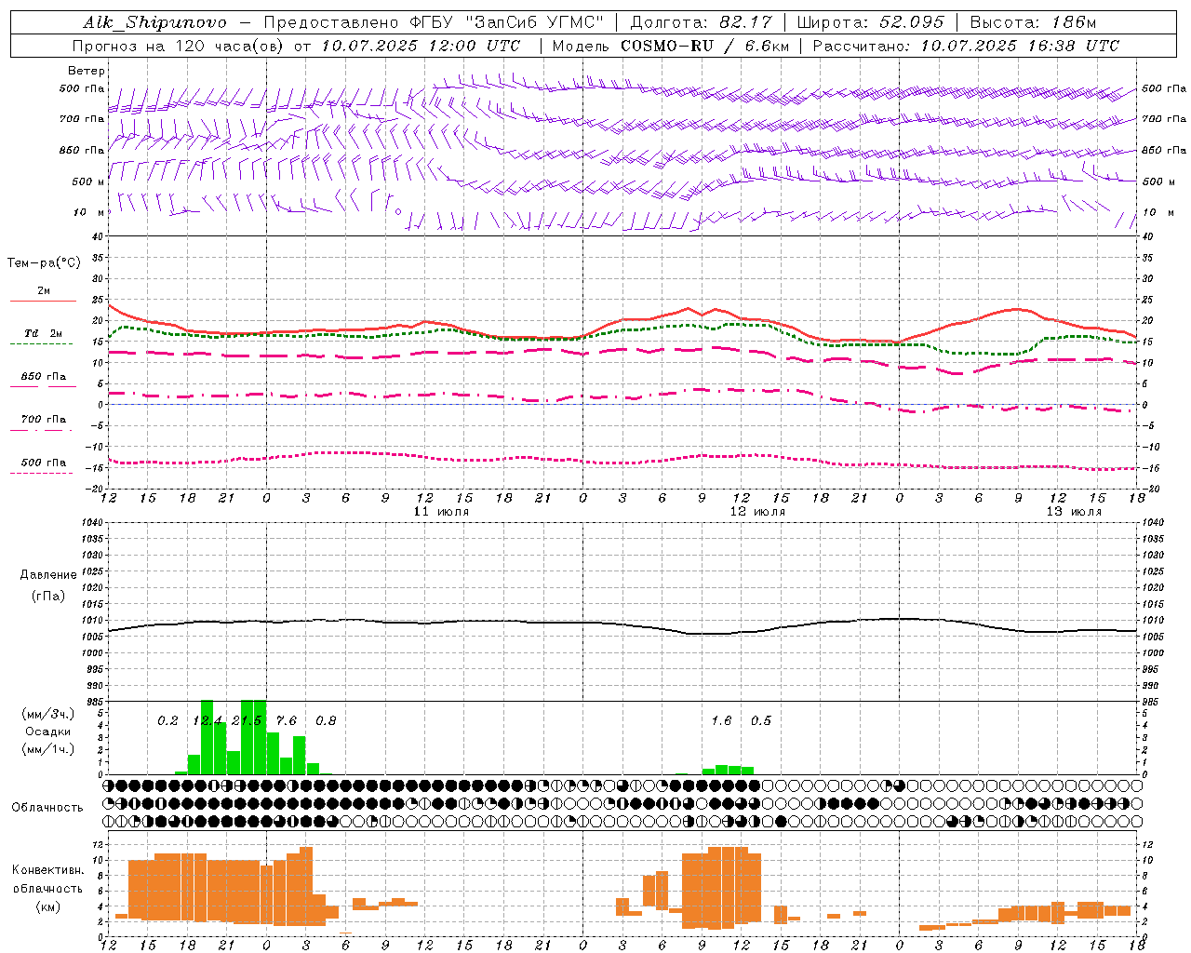Click the 7.6 precipitation total
The image size is (1191, 953).
287,720
